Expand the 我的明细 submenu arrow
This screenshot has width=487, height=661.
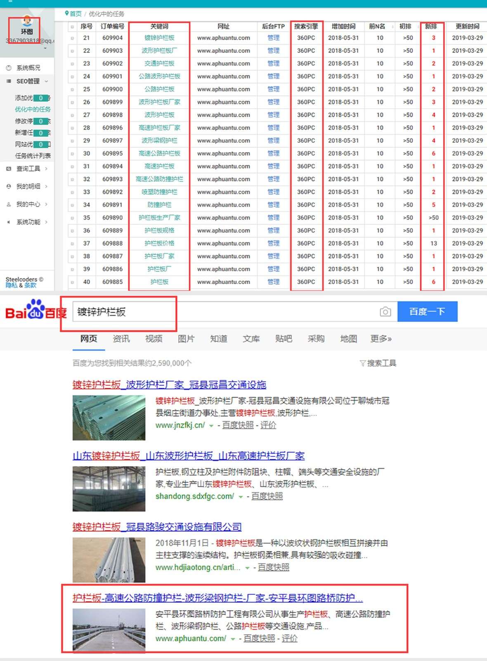46,186
